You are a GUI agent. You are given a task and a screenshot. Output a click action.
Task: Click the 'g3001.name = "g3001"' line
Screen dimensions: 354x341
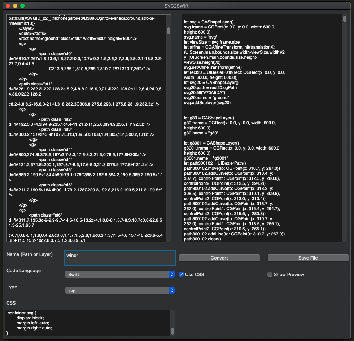tap(206, 158)
